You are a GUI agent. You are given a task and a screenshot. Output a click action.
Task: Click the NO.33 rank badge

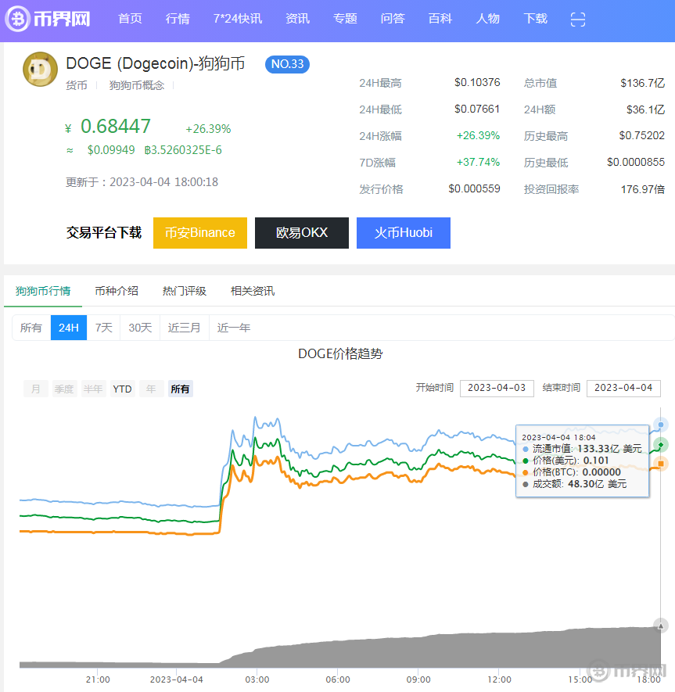[x=287, y=64]
